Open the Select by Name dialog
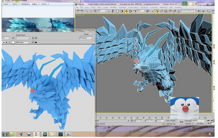 click(x=113, y=11)
